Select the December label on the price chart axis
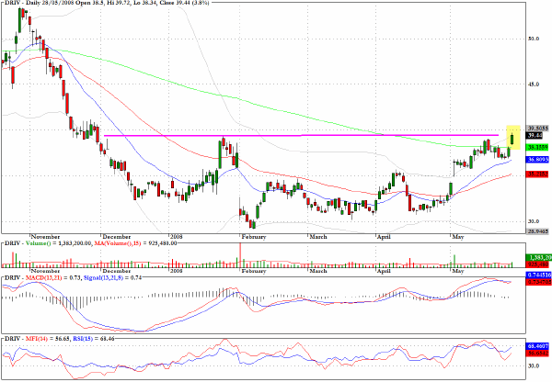The height and width of the screenshot is (382, 552). pos(117,237)
